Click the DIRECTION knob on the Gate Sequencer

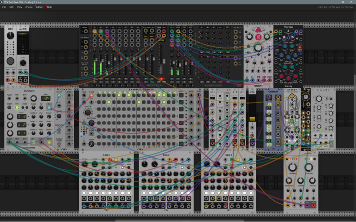[91, 123]
